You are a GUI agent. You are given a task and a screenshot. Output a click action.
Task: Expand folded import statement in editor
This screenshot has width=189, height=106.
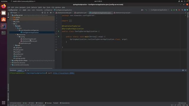click(70, 21)
